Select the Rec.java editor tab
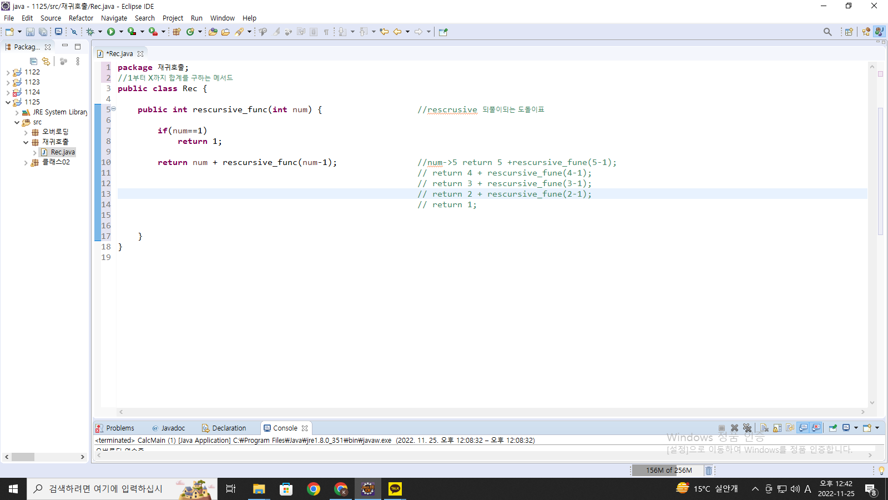Screen dimensions: 888x500 119,54
